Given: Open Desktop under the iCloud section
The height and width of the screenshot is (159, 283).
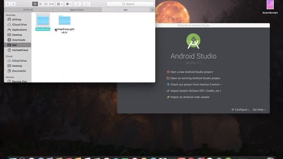Looking at the screenshot, I should 17,66.
